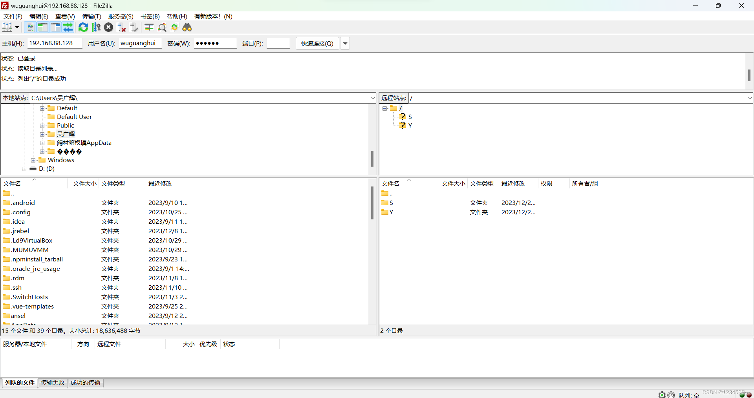
Task: Open the directory listing filters dialog
Action: tap(149, 27)
